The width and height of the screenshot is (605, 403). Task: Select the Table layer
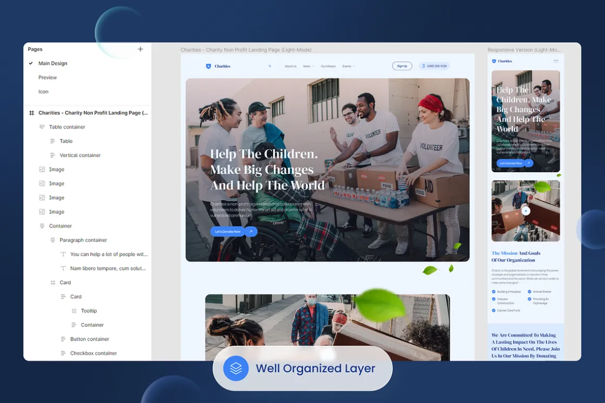66,141
